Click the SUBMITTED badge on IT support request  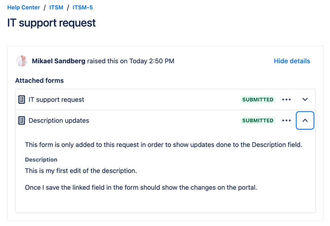(258, 99)
